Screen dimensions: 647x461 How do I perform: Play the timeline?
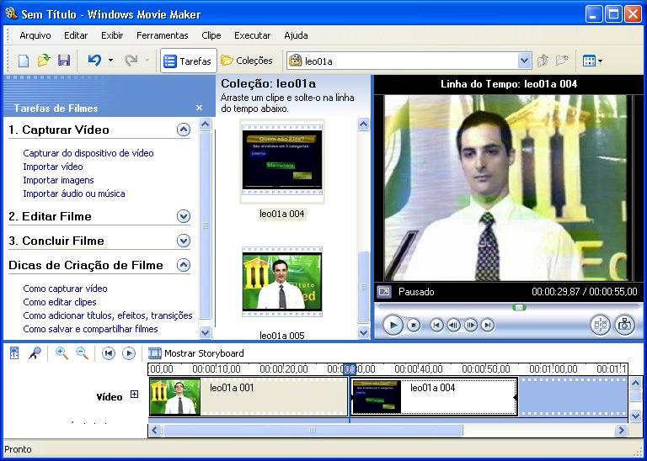pos(129,353)
